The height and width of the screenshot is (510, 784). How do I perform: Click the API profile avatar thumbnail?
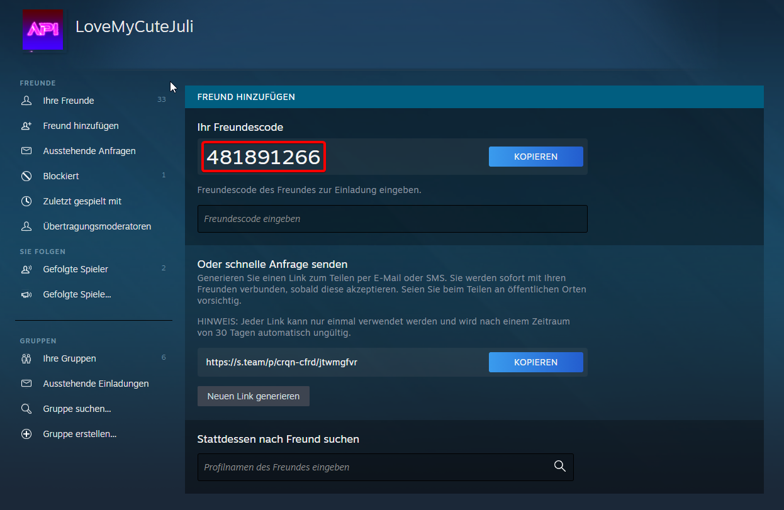(43, 30)
